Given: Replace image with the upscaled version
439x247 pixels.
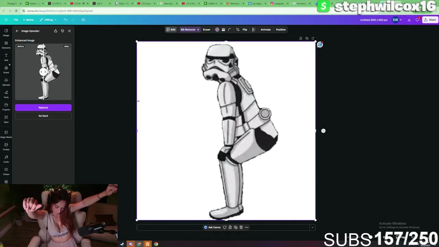Looking at the screenshot, I should [43, 108].
